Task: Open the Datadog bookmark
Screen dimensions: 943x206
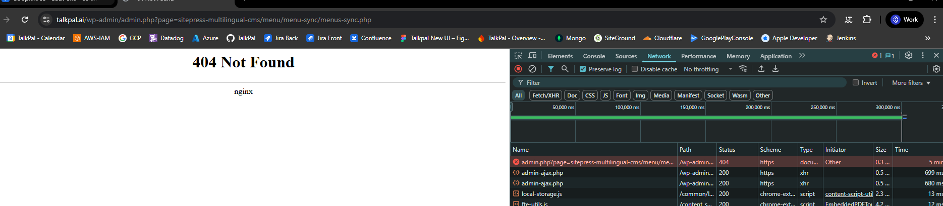Action: coord(167,38)
